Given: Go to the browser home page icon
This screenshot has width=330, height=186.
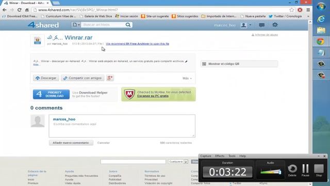Looking at the screenshot, I should point(27,10).
